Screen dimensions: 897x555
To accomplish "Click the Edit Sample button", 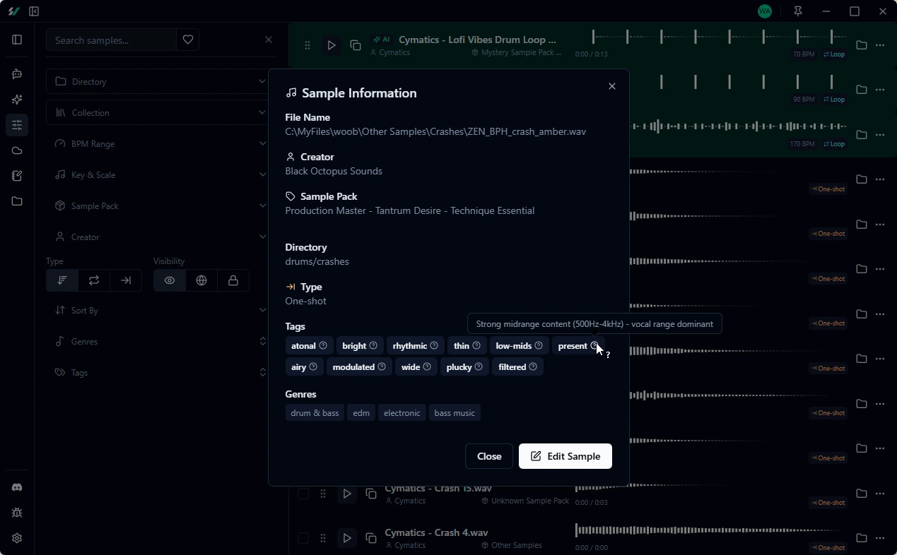I will point(565,456).
